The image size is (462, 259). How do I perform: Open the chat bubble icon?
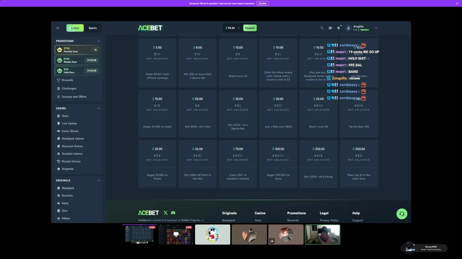coord(330,28)
